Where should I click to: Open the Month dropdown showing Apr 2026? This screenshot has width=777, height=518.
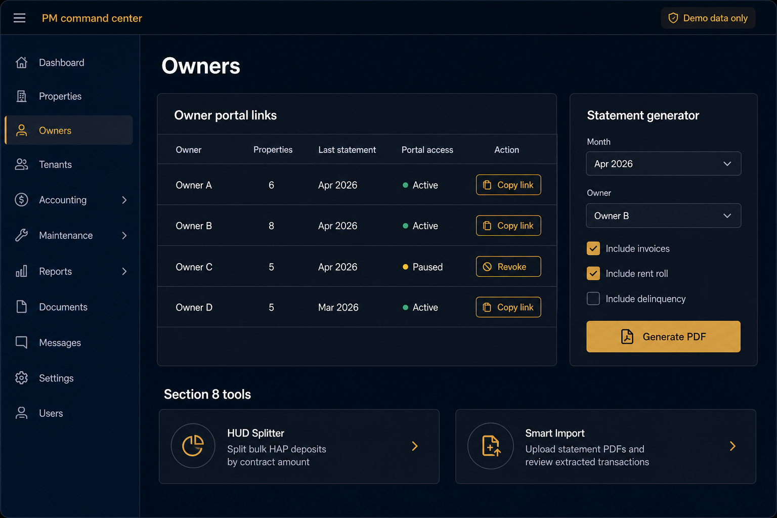[664, 164]
